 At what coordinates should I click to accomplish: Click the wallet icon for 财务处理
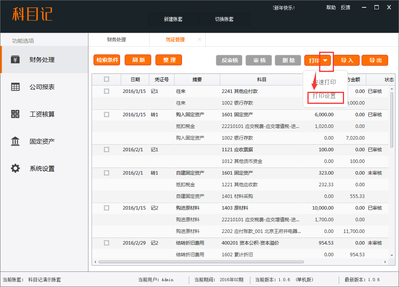point(15,60)
